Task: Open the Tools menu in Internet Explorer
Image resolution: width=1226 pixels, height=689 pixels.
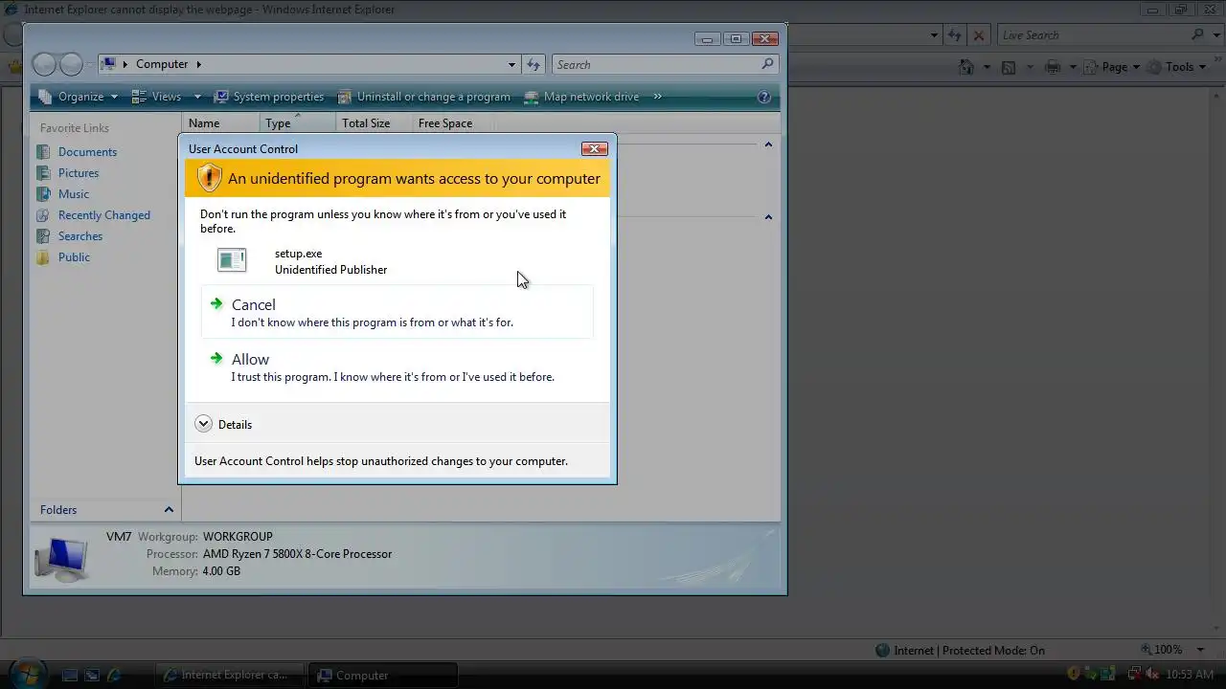Action: 1177,67
